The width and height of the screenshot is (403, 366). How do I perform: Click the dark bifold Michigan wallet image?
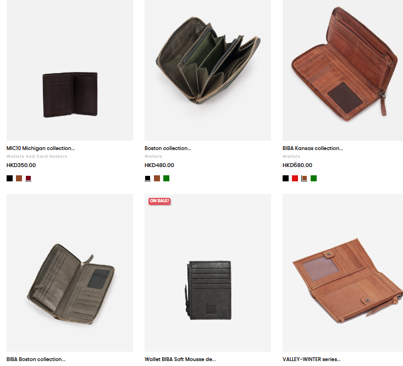70,70
